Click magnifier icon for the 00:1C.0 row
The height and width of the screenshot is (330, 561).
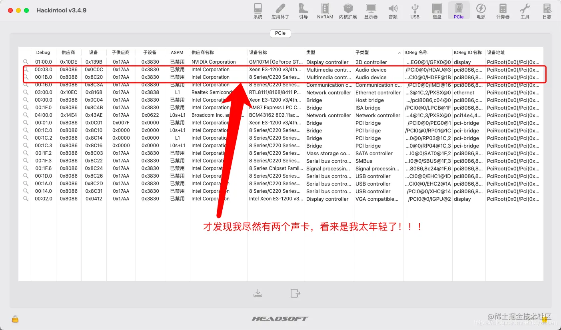click(x=26, y=130)
